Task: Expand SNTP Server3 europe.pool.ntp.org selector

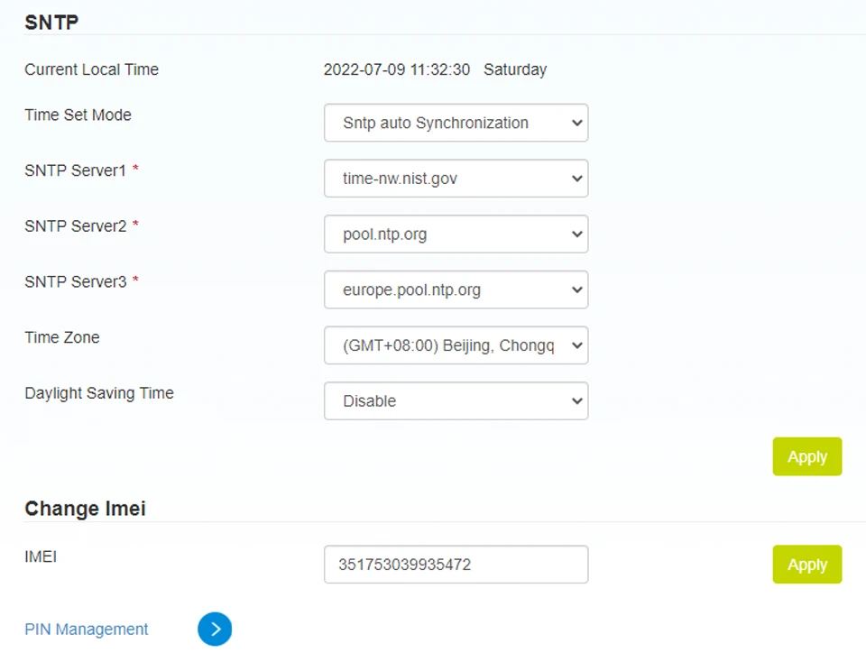Action: pos(456,290)
